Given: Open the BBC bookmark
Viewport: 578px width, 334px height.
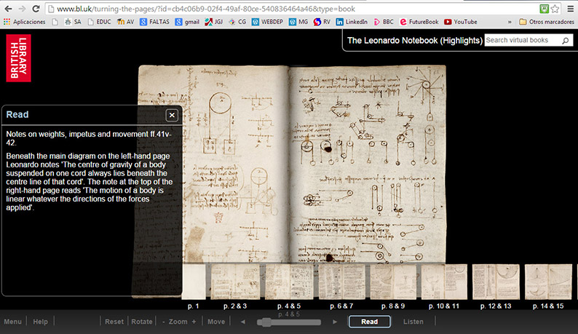Looking at the screenshot, I should point(384,22).
